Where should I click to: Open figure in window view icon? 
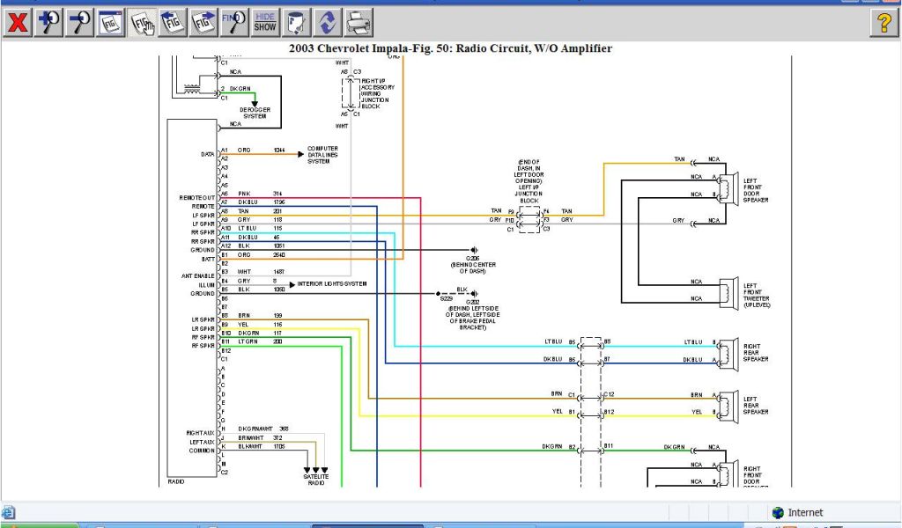click(x=111, y=22)
